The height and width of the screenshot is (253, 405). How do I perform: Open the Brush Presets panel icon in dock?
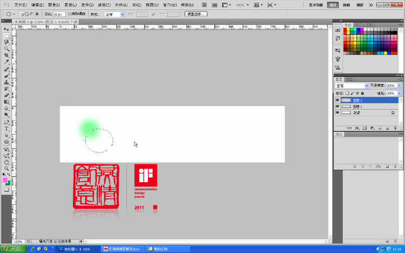[x=337, y=50]
